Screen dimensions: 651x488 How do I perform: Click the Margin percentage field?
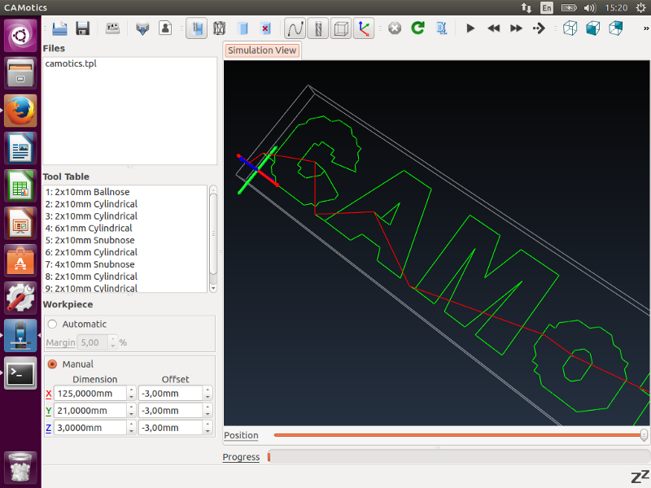pyautogui.click(x=94, y=342)
